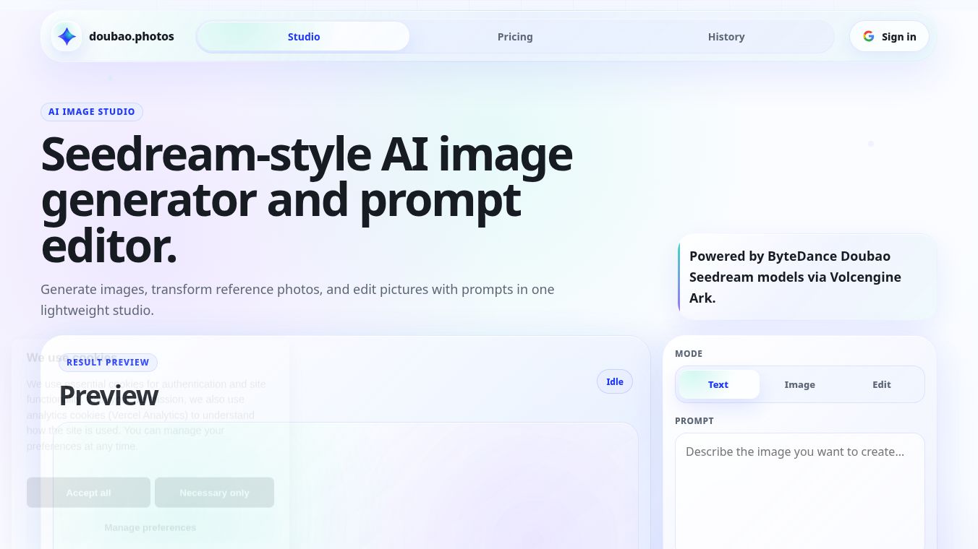This screenshot has width=978, height=549.
Task: Switch to Image mode
Action: (799, 384)
